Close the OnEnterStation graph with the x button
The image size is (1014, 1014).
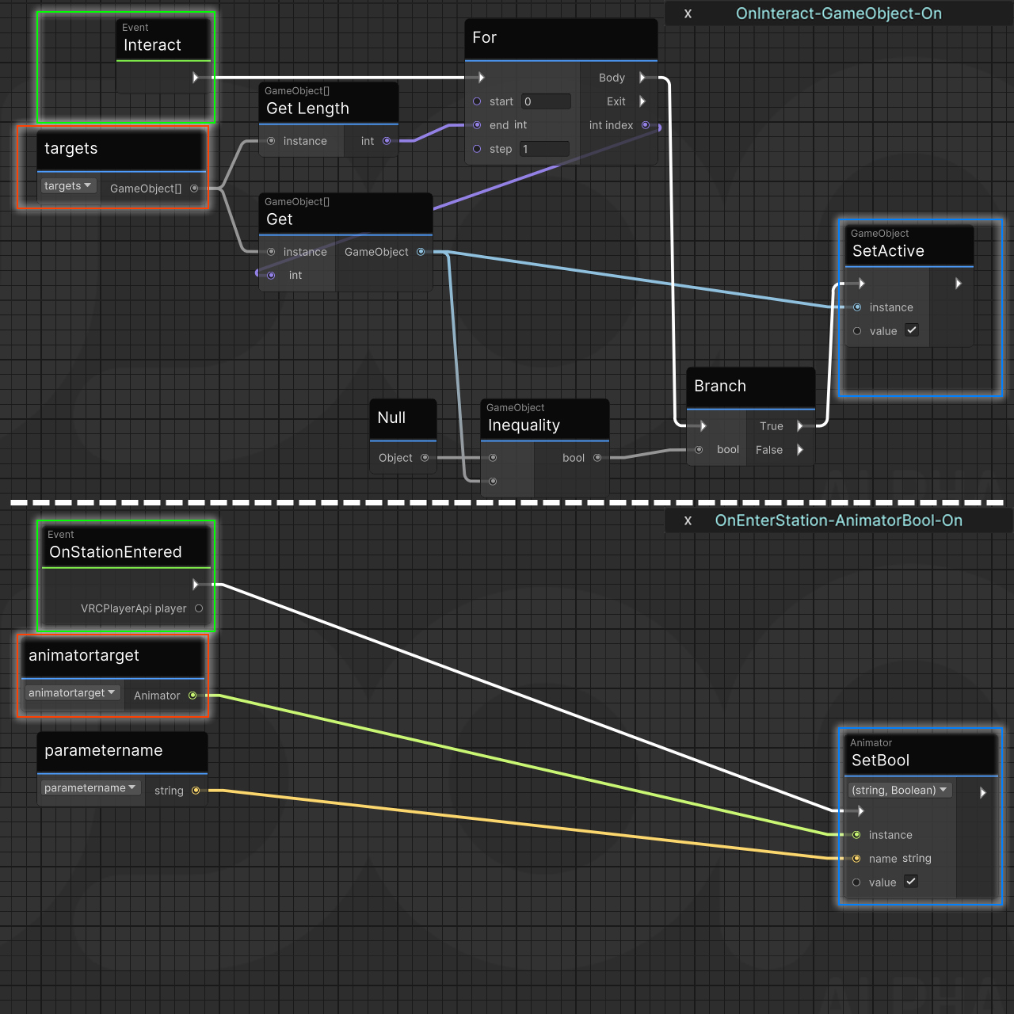688,520
